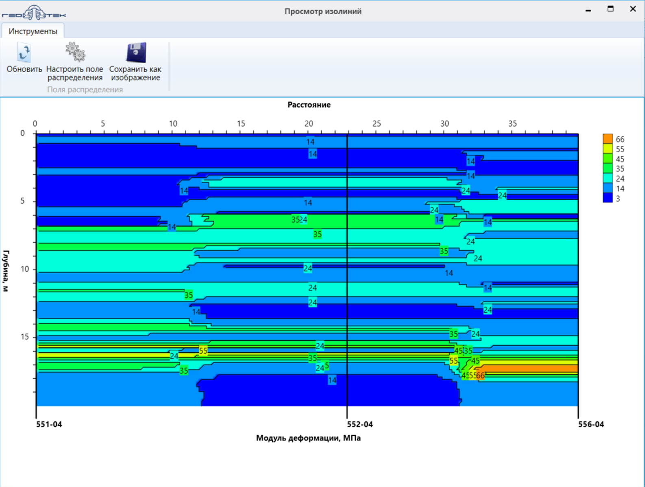Click the Модуль деформации, МПа axis title
This screenshot has height=487, width=645.
tap(308, 438)
